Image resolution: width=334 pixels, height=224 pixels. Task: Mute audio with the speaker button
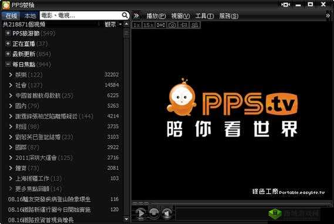[167, 213]
